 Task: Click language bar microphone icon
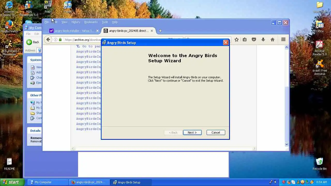[x=271, y=182]
